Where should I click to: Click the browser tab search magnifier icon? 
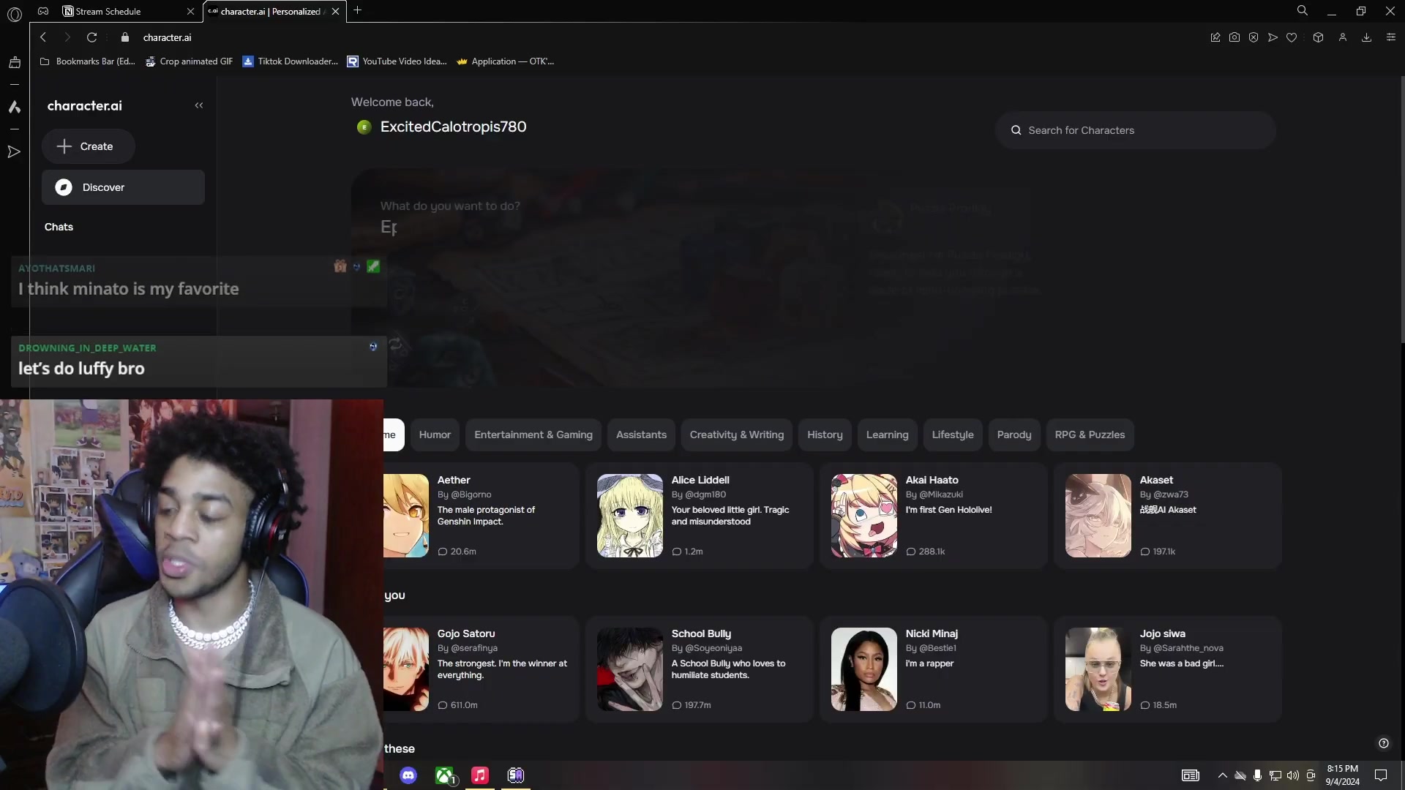point(1303,10)
